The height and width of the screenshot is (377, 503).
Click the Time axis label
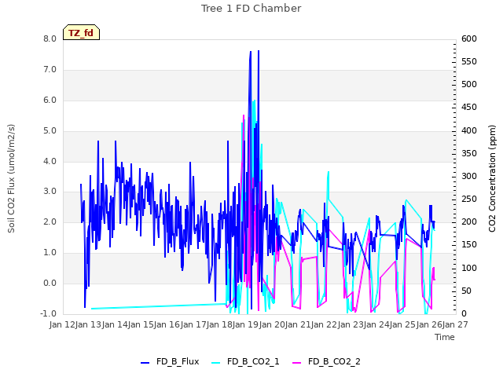click(445, 337)
